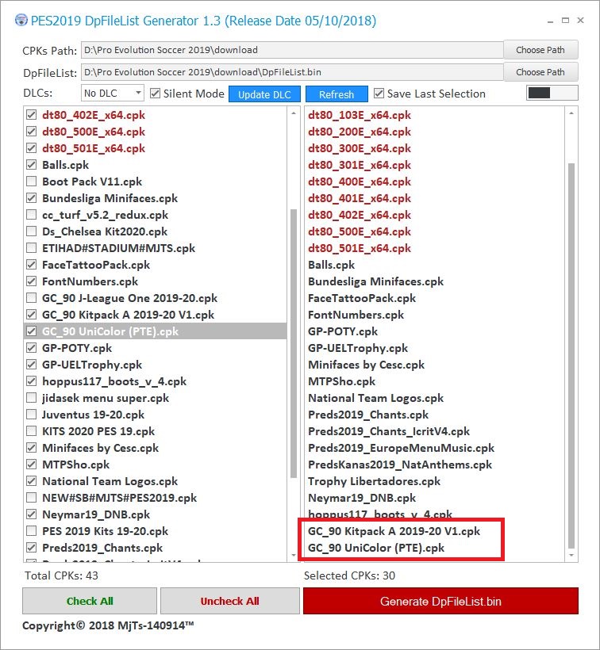This screenshot has width=600, height=650.
Task: Click Generate DpFileList.bin button
Action: [x=440, y=601]
